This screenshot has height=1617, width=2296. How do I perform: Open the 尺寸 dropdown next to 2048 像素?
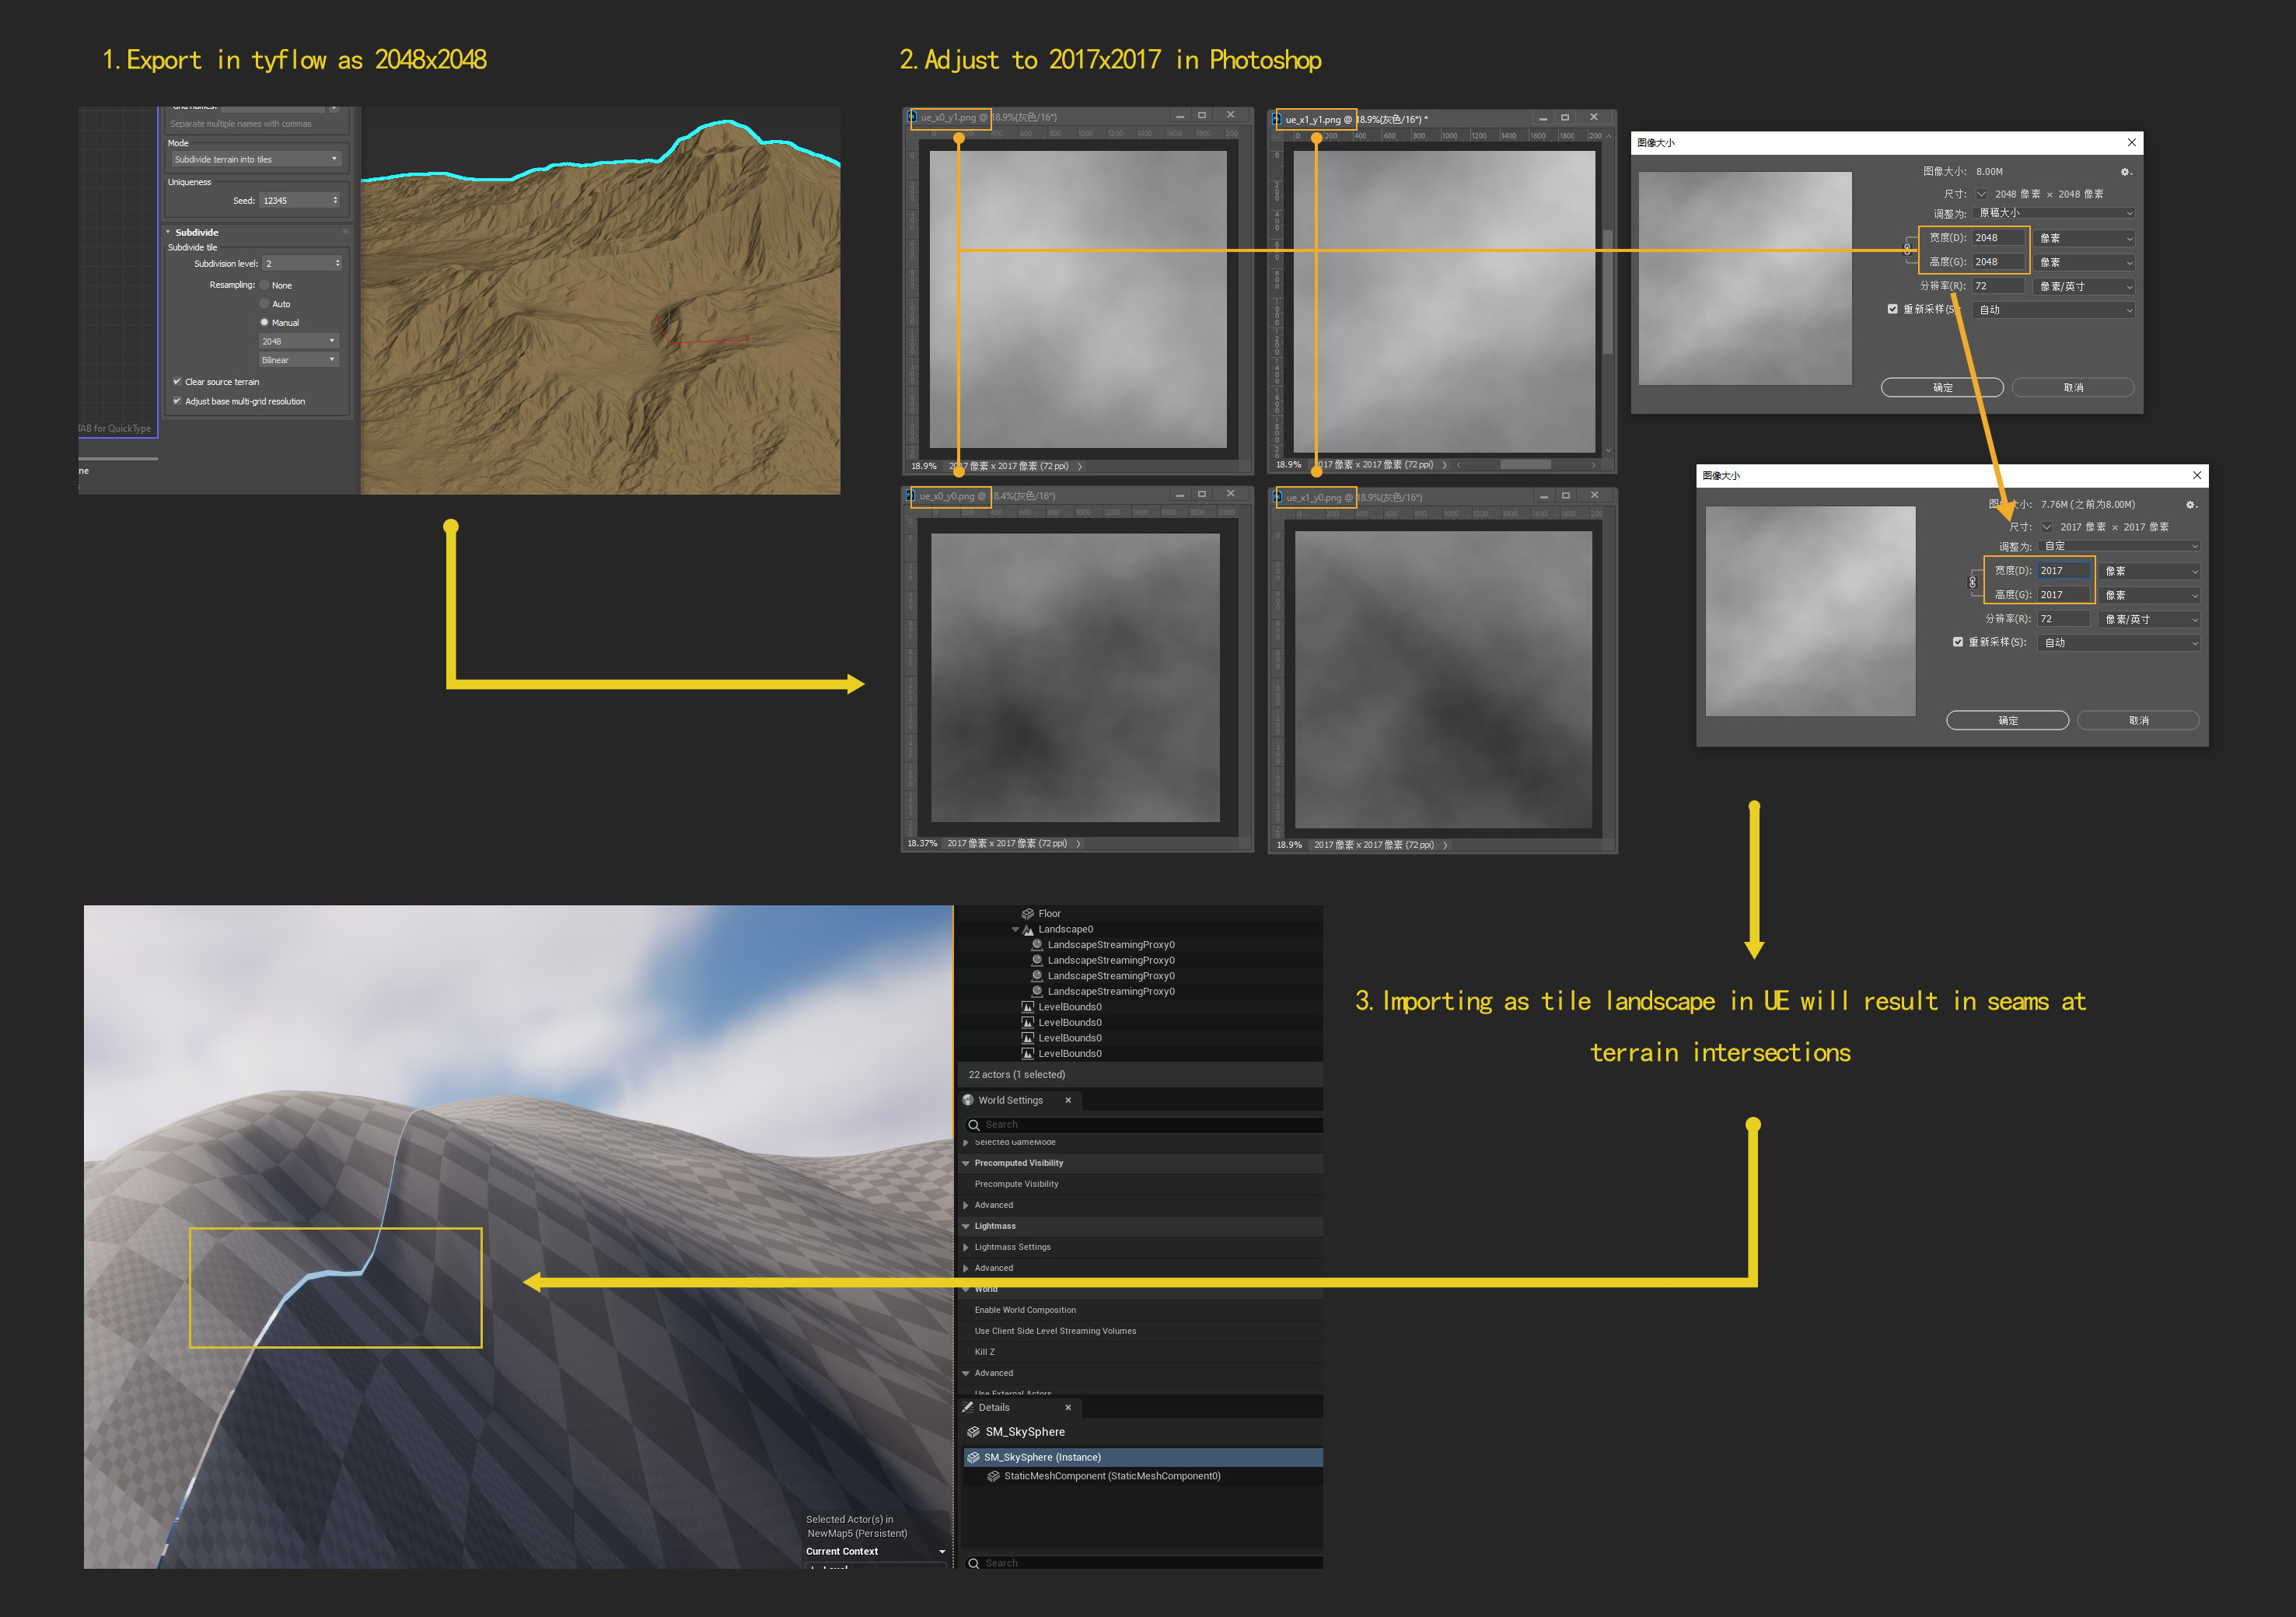(1981, 194)
